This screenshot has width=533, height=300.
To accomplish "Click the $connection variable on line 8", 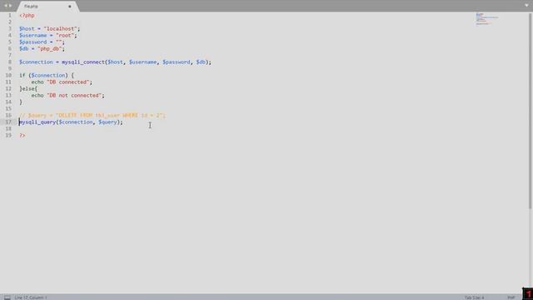I will (36, 62).
